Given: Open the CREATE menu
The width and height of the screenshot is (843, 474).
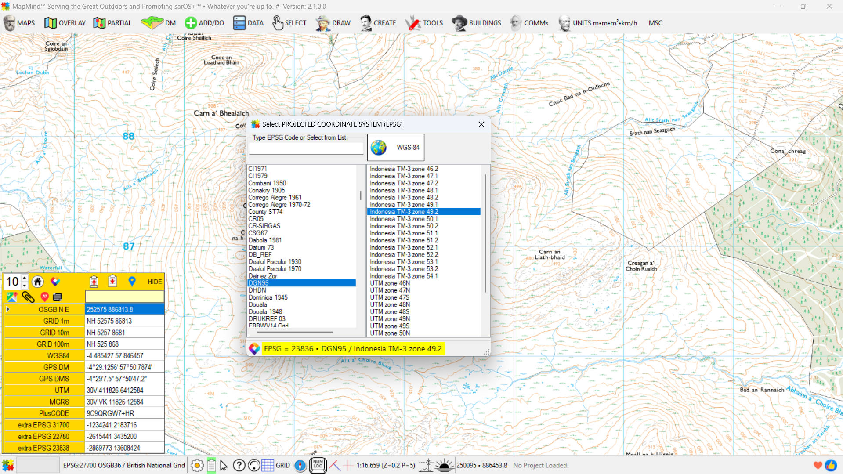Looking at the screenshot, I should 378,23.
